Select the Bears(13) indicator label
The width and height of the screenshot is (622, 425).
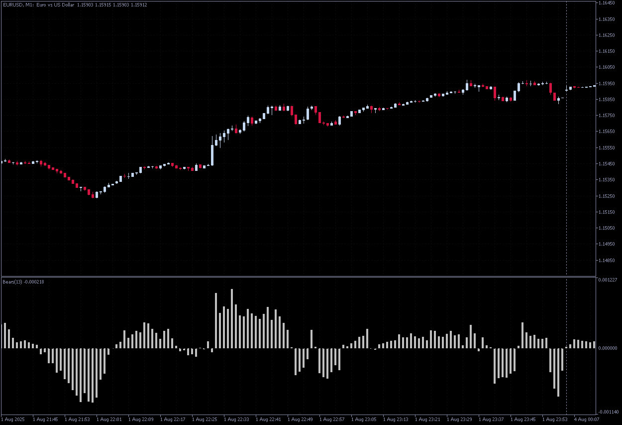23,282
